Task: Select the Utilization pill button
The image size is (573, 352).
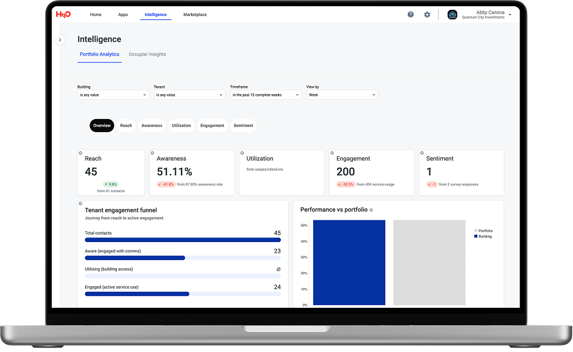Action: [x=181, y=126]
